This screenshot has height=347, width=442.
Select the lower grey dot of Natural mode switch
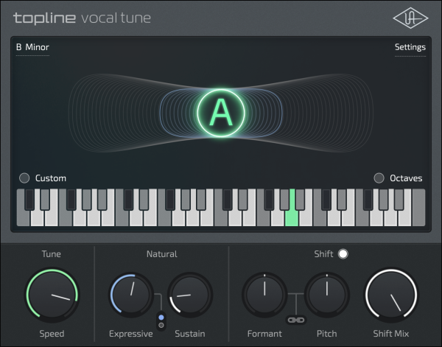(x=161, y=326)
